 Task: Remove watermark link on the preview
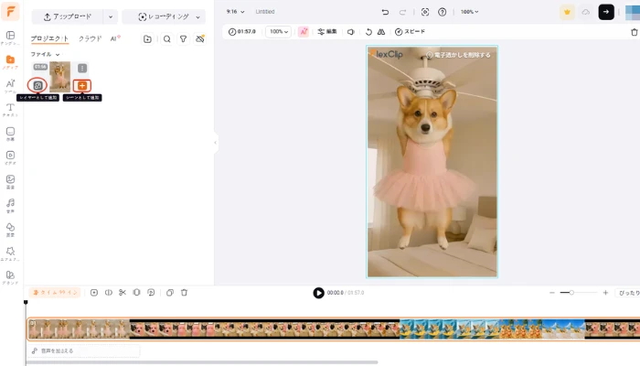[458, 55]
